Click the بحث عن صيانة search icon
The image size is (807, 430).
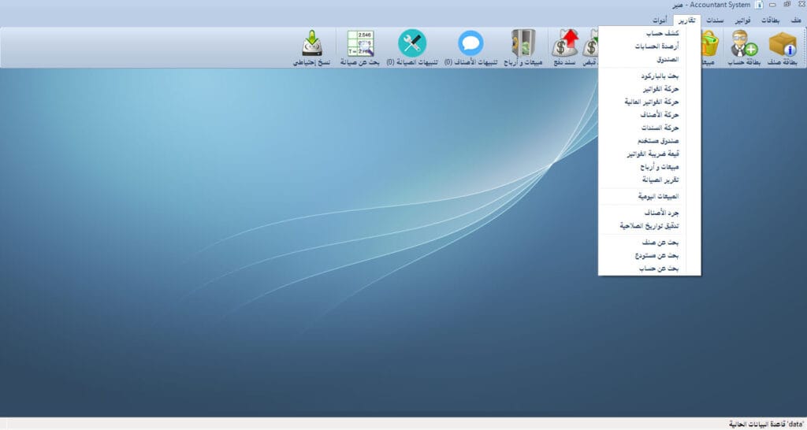coord(360,44)
